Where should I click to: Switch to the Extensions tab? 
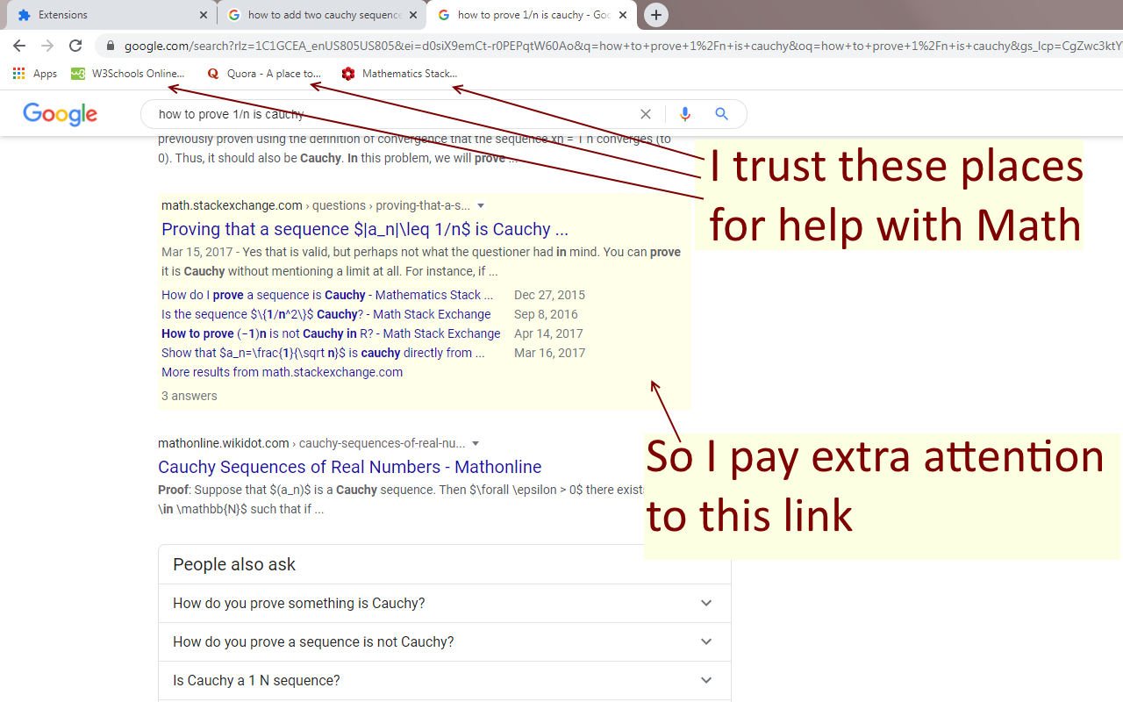111,15
